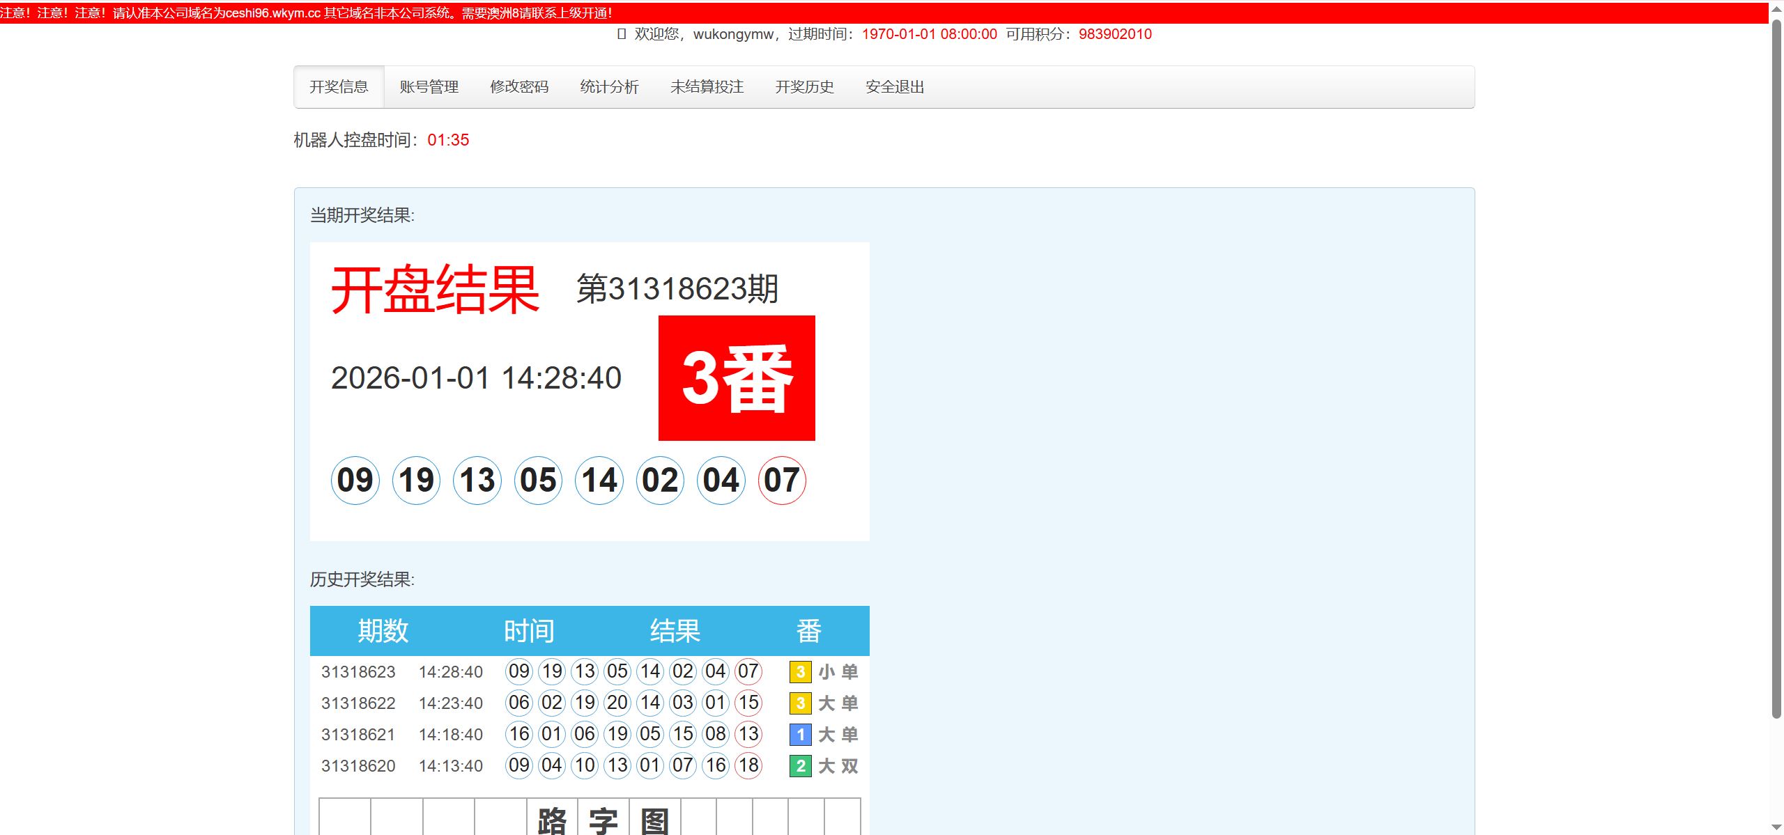
Task: Click the 时间 column header
Action: click(x=530, y=631)
